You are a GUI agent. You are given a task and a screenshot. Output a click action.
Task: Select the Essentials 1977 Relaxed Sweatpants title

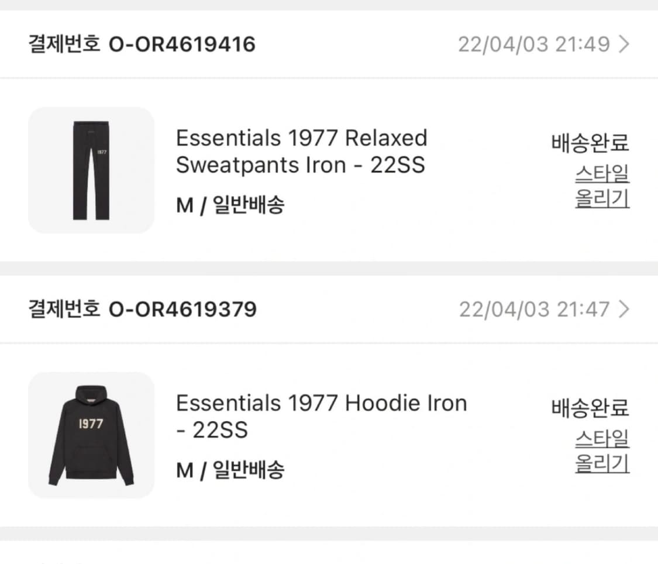(301, 151)
